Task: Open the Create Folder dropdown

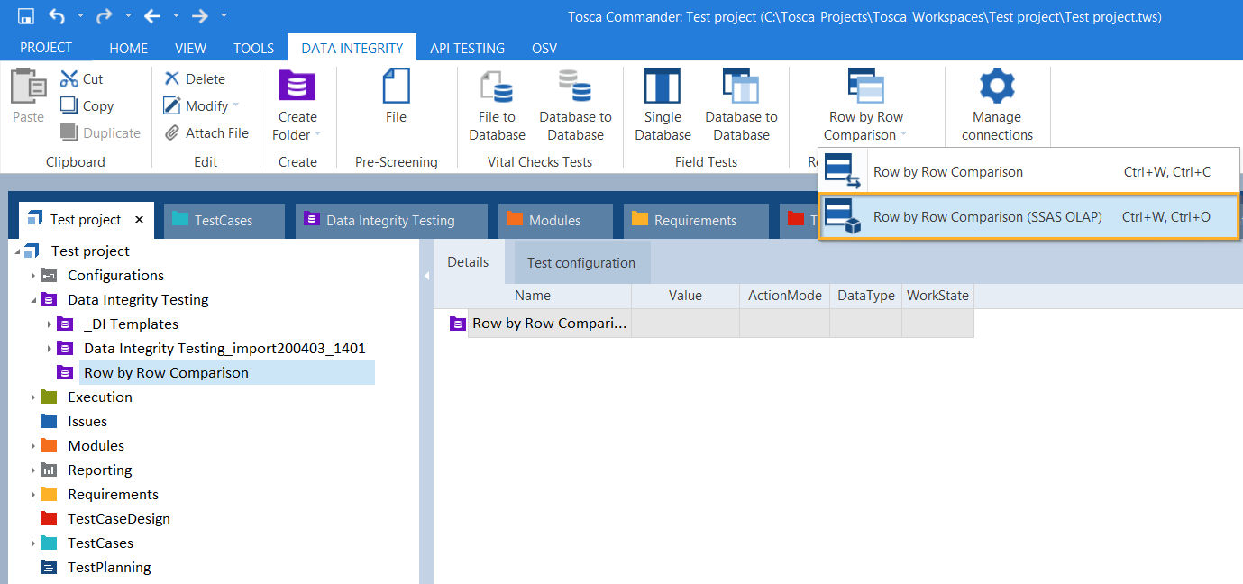Action: [317, 136]
